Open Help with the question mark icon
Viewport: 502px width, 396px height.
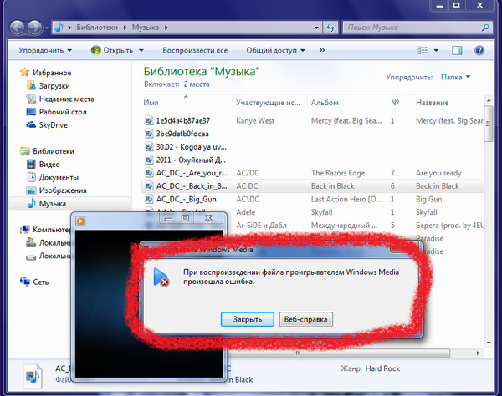[479, 50]
